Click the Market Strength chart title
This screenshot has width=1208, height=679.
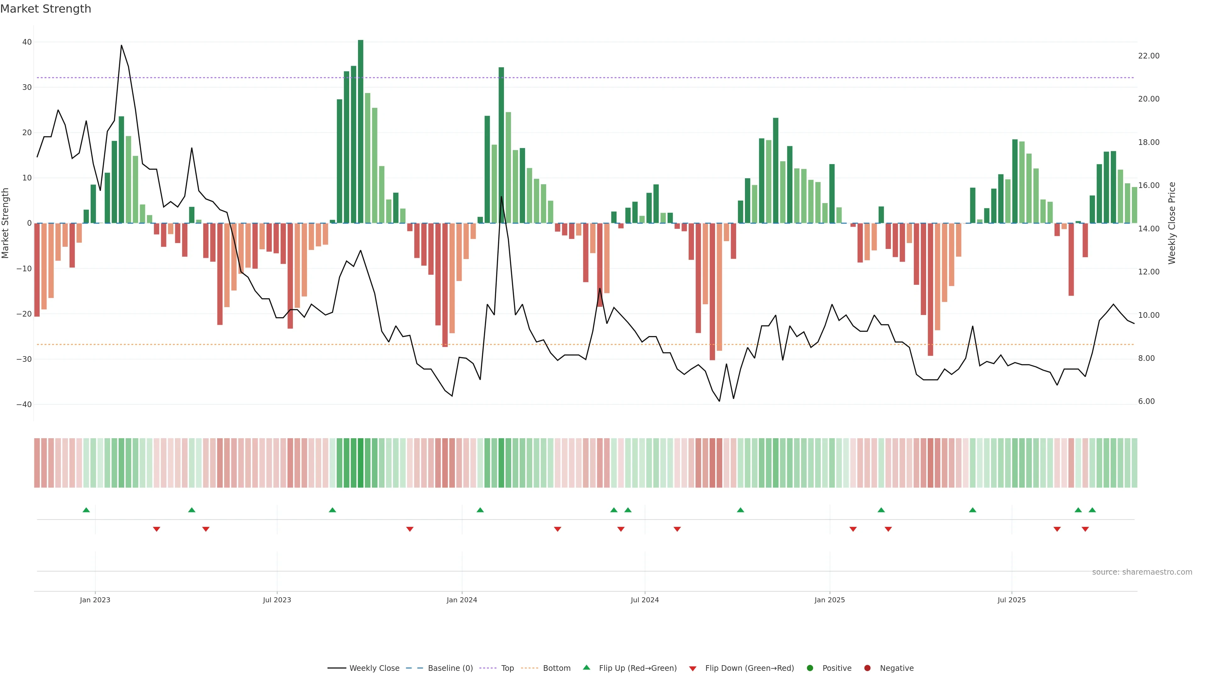click(46, 9)
